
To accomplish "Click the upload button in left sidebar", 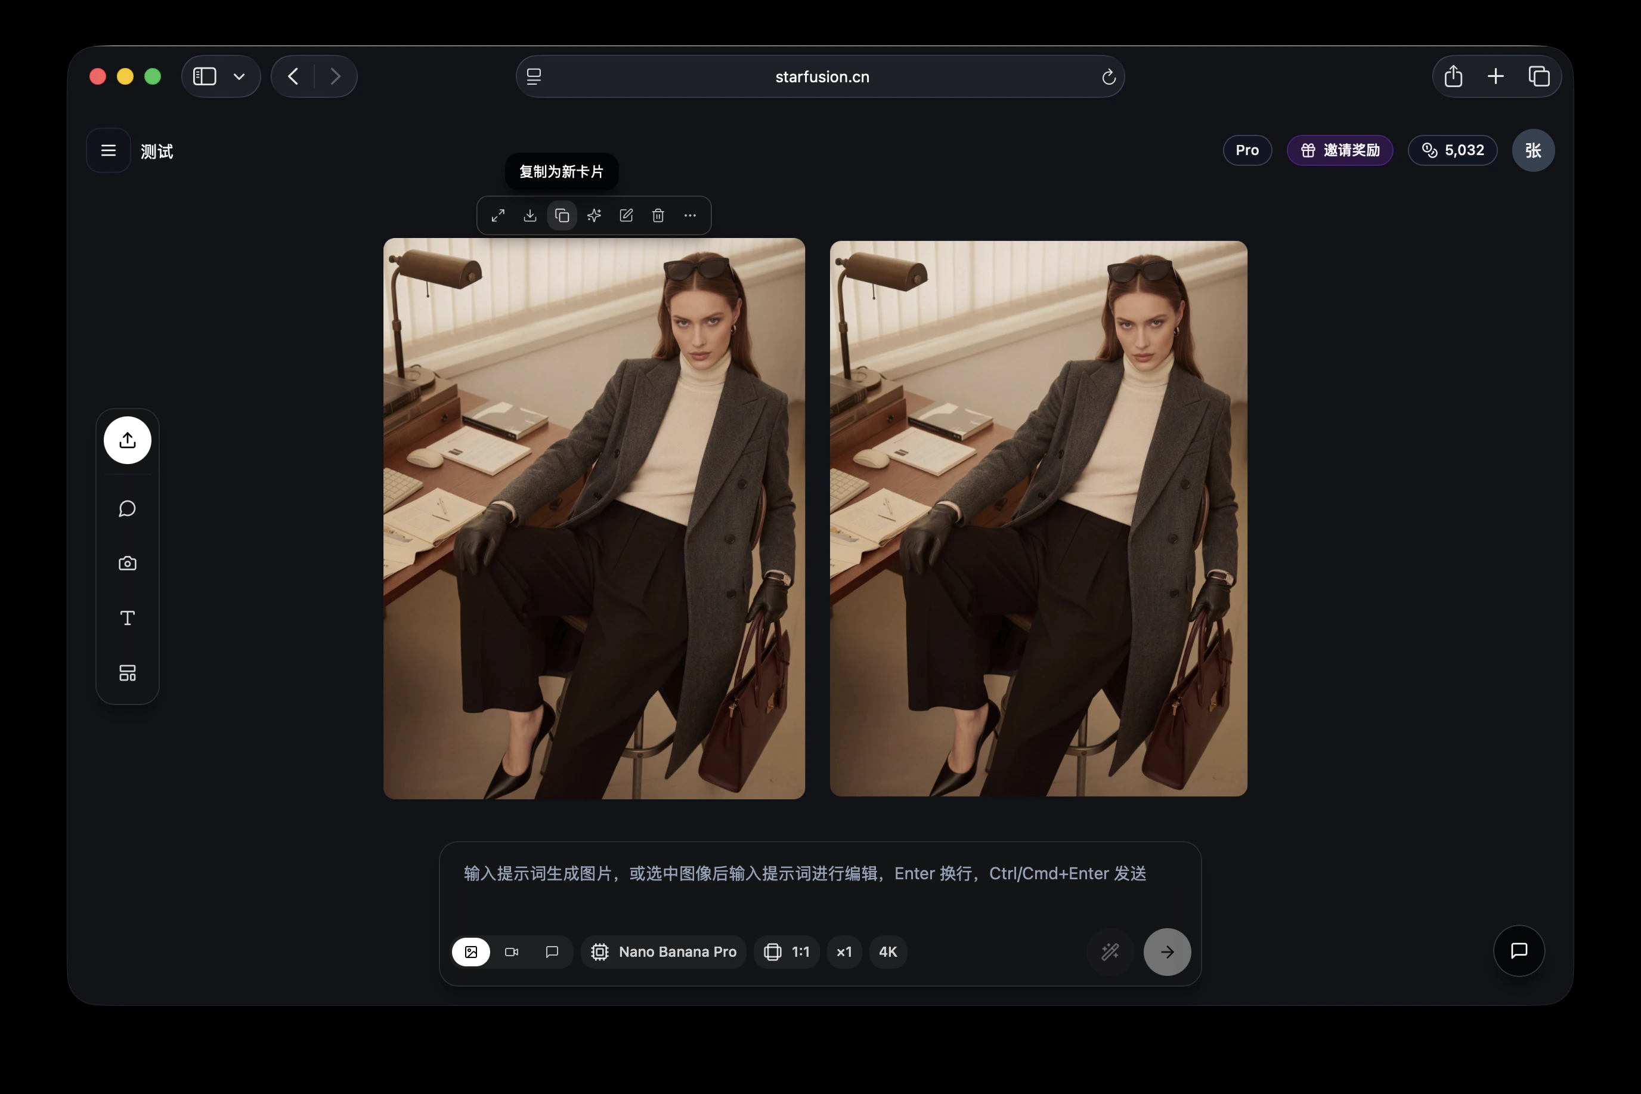I will (x=128, y=440).
